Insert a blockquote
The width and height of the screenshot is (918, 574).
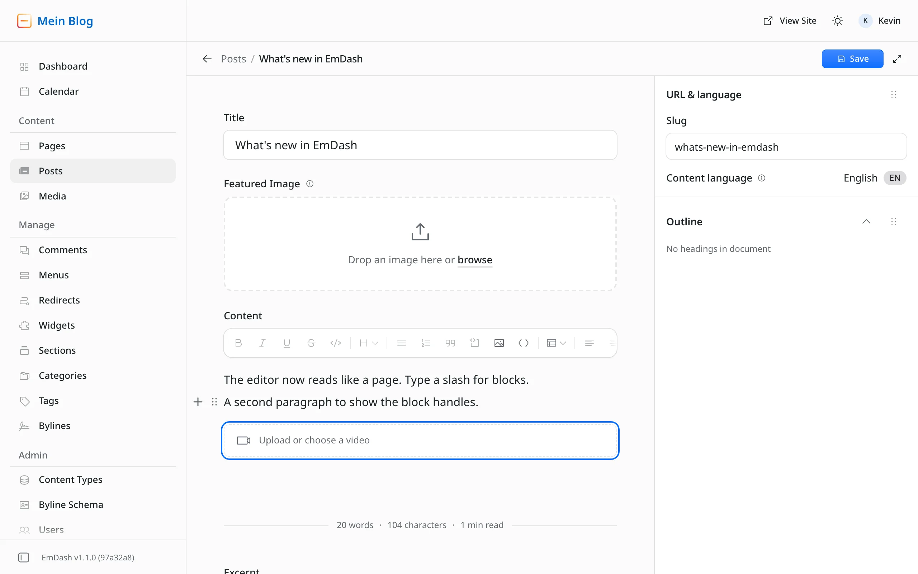tap(450, 343)
